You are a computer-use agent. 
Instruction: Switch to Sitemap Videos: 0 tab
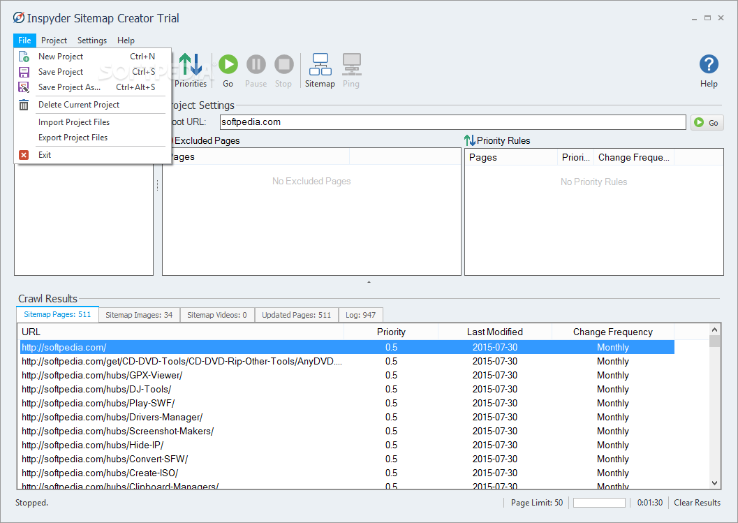pos(217,315)
